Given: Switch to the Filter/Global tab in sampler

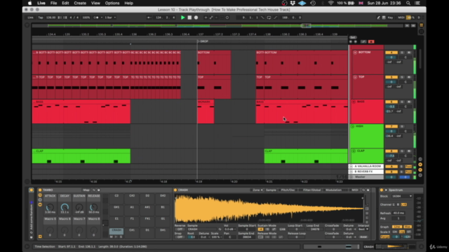Looking at the screenshot, I should pos(311,190).
